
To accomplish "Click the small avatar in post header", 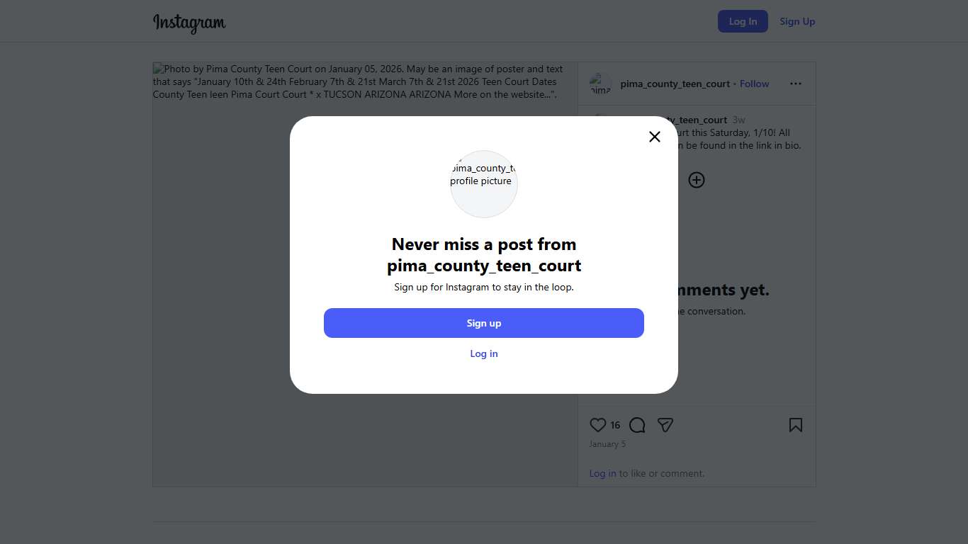I will click(600, 84).
